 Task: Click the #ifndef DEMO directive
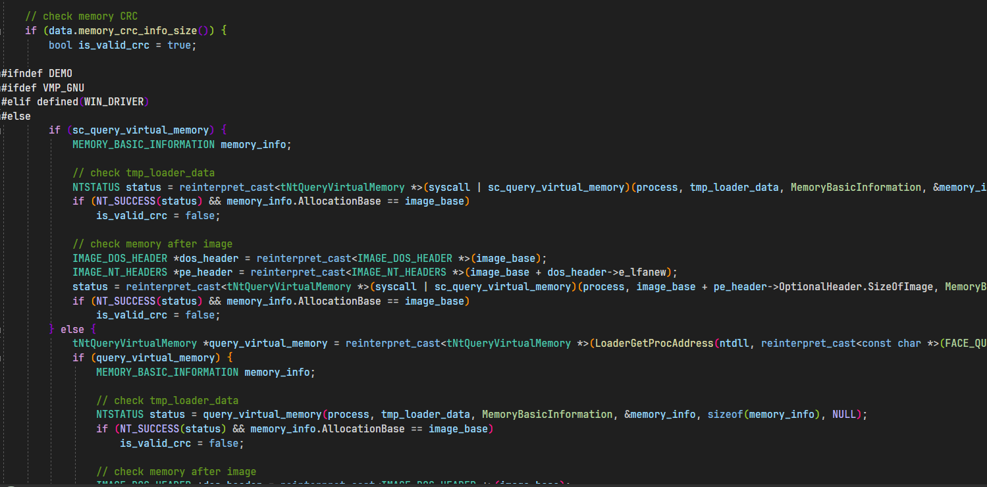point(37,73)
